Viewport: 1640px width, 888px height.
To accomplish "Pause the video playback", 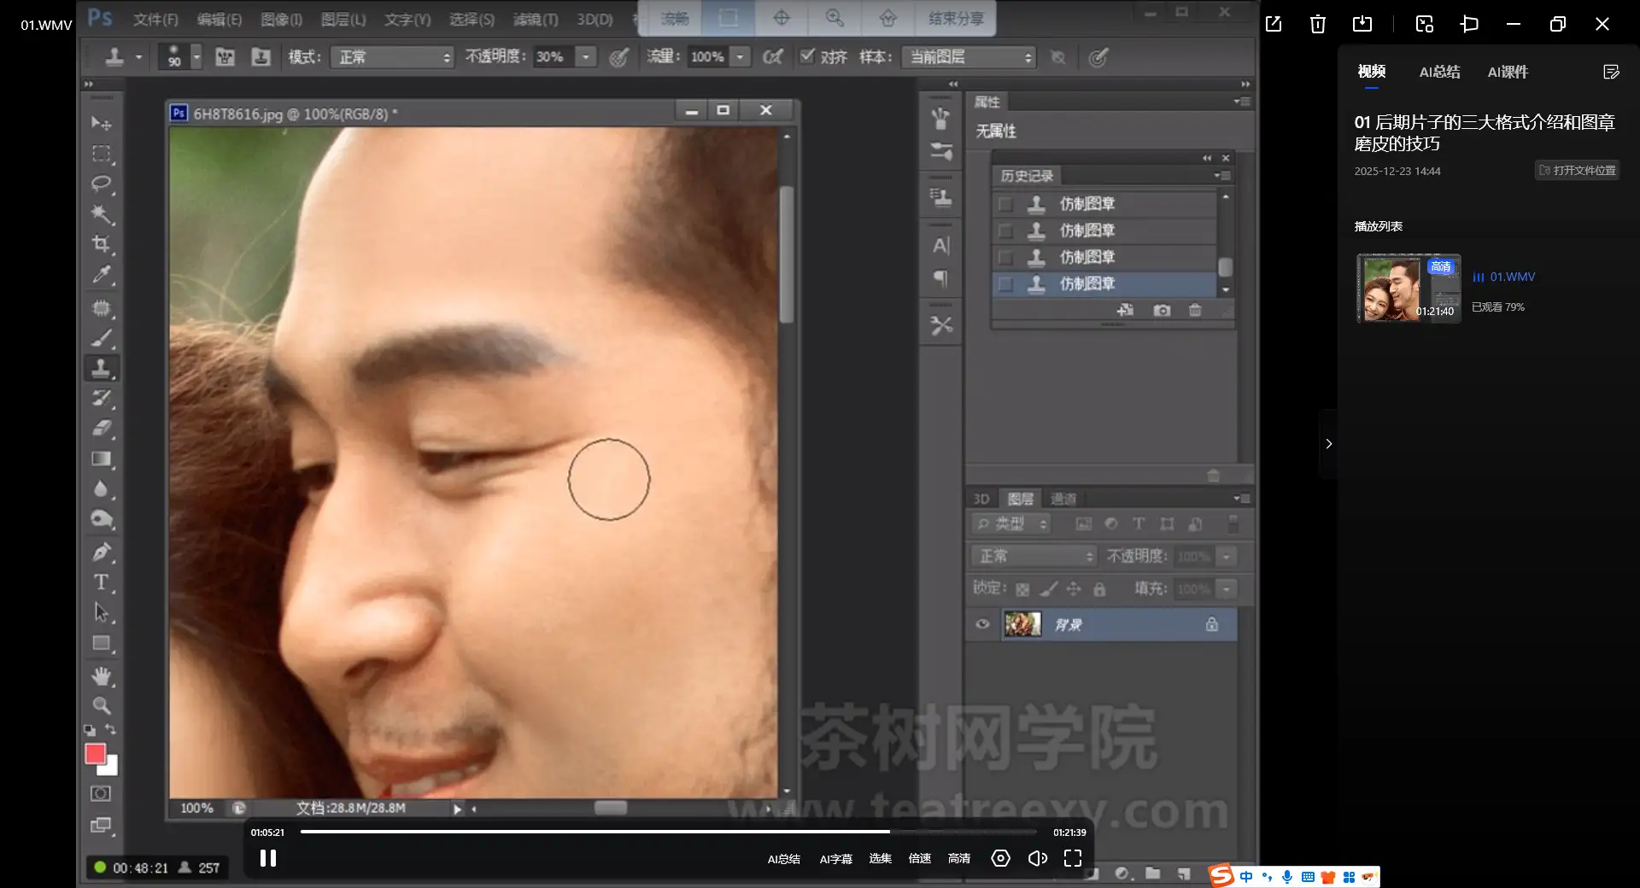I will 268,858.
